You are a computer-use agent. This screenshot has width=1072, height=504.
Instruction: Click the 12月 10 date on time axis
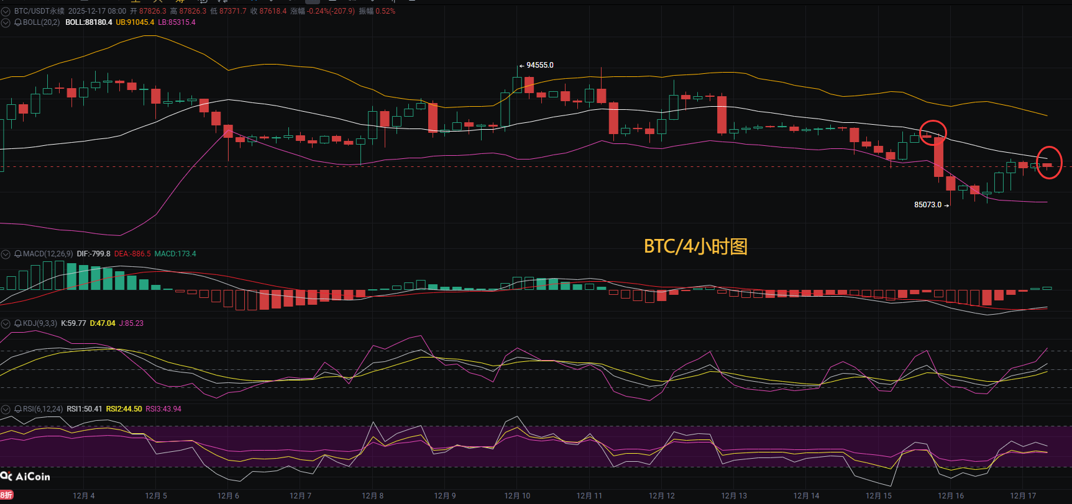pos(517,495)
